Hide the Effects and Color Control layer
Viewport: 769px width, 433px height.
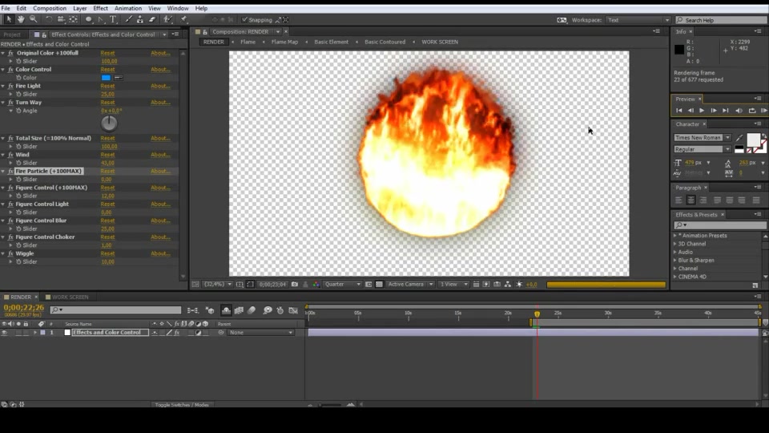tap(5, 332)
